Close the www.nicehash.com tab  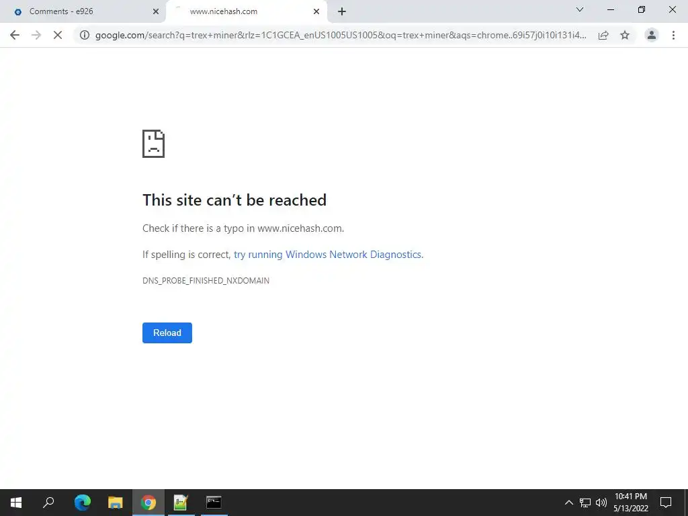[x=316, y=11]
